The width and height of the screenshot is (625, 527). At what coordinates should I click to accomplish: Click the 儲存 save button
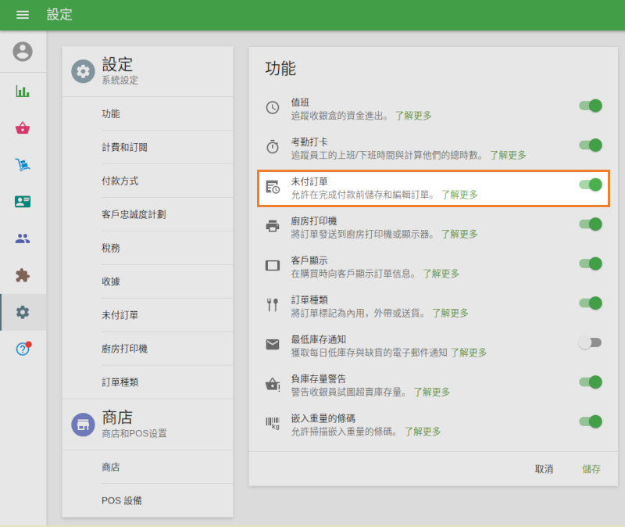(x=590, y=470)
